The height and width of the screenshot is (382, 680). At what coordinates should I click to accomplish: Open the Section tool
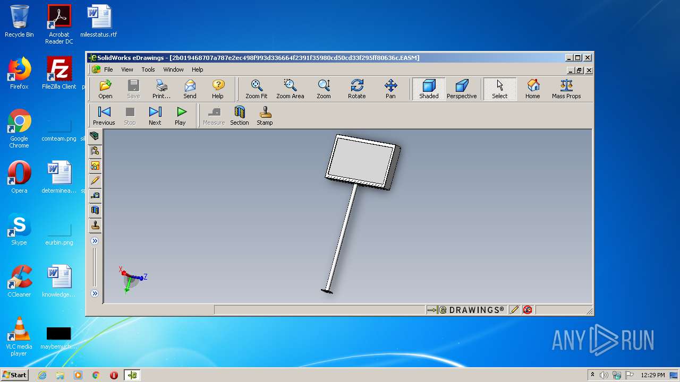[240, 115]
